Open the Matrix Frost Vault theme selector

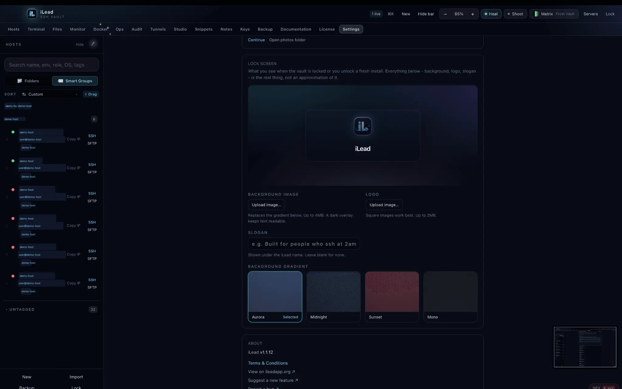pyautogui.click(x=554, y=14)
